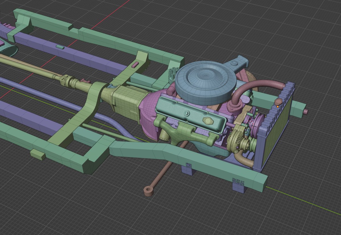Select the small yellow-green block beside the frame
341x235 pixels.
pos(38,154)
